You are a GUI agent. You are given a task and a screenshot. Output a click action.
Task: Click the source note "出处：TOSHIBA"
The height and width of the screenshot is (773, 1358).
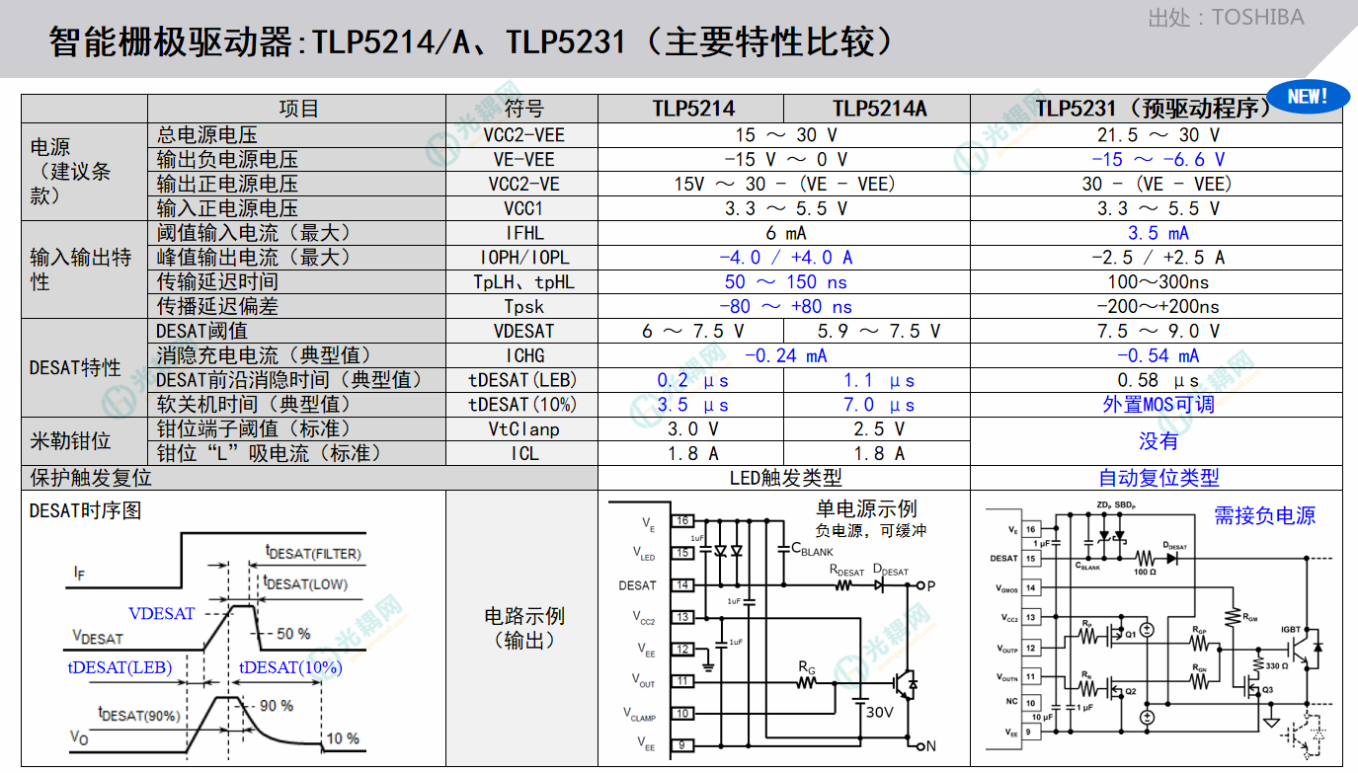[x=1226, y=17]
